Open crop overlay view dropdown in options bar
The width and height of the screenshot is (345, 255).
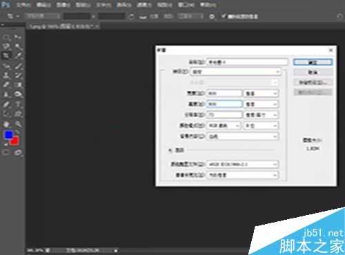point(190,17)
